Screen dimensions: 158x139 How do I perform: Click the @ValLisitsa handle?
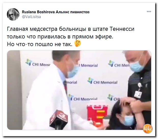(x=32, y=17)
